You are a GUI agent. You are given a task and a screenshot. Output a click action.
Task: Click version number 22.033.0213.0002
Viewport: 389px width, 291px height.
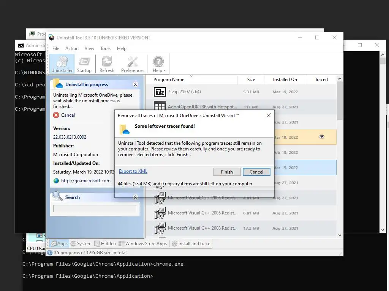(70, 137)
